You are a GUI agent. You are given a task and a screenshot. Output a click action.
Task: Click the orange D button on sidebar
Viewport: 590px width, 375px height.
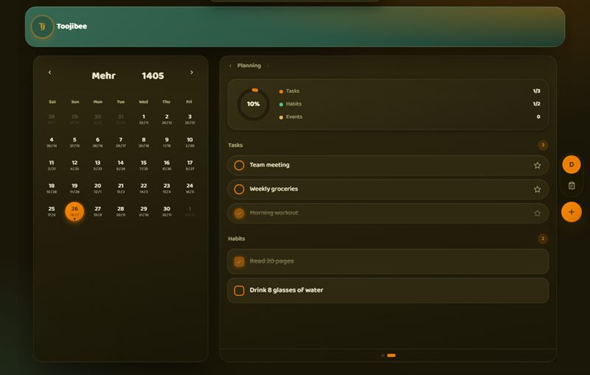(571, 164)
